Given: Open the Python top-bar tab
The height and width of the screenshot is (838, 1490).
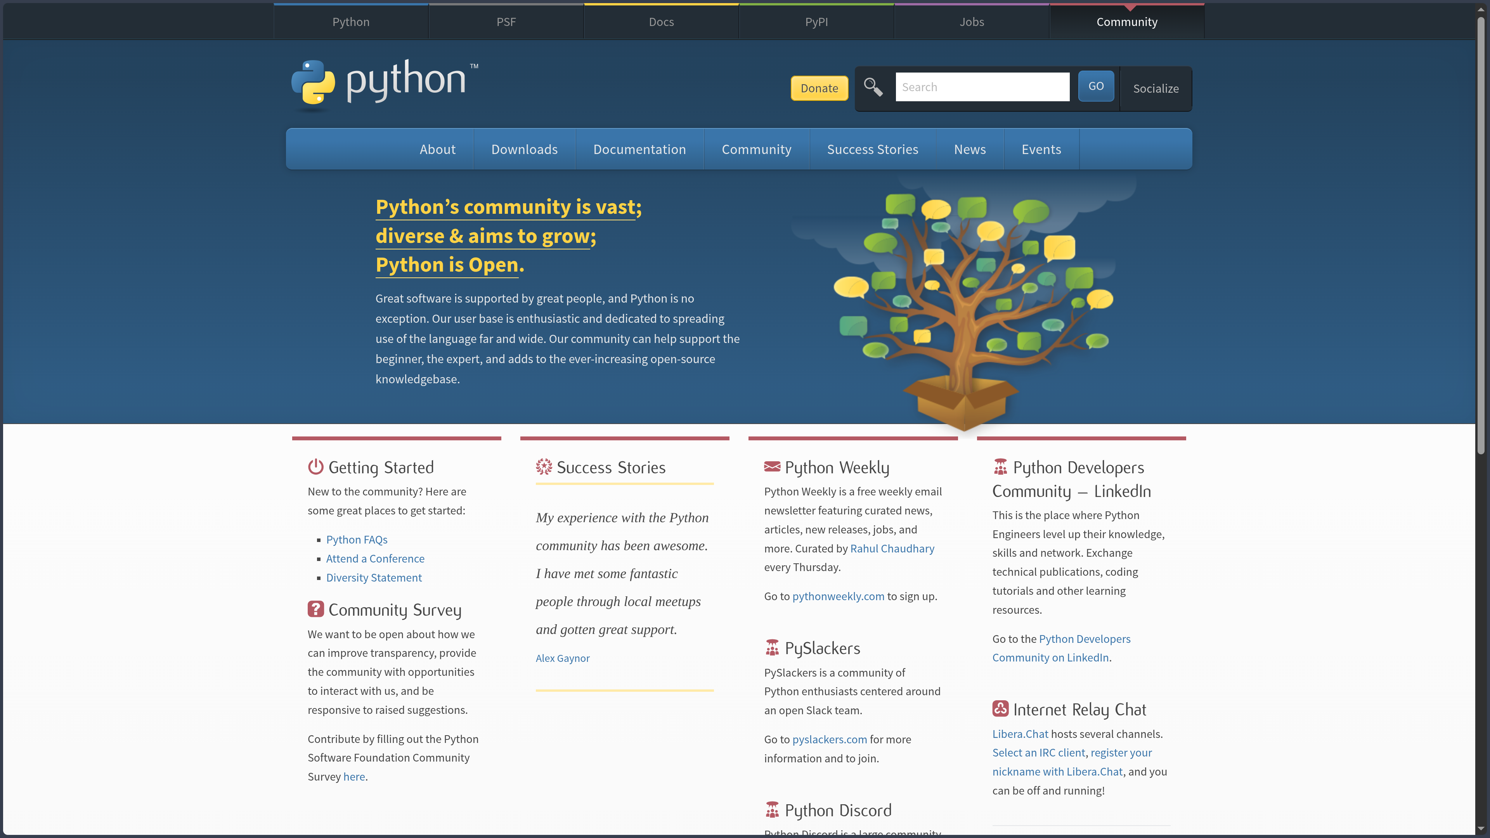Looking at the screenshot, I should tap(351, 22).
